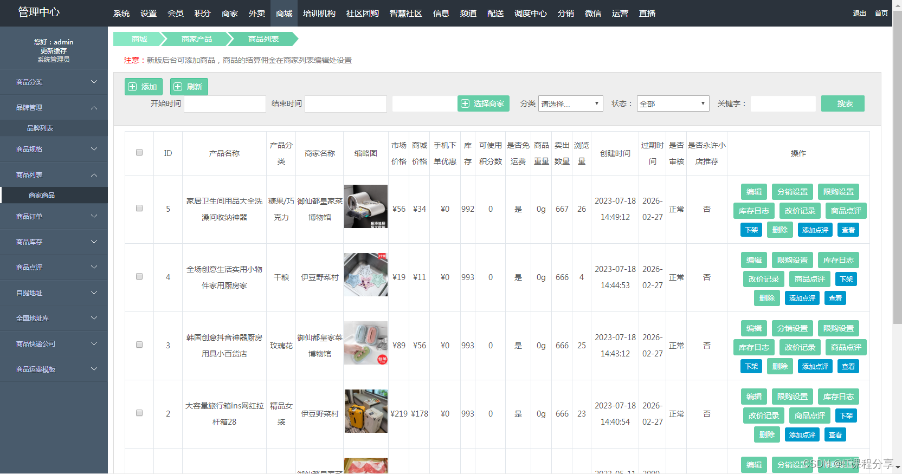The height and width of the screenshot is (474, 902).
Task: Expand the 商品规格 sidebar menu
Action: click(x=54, y=150)
